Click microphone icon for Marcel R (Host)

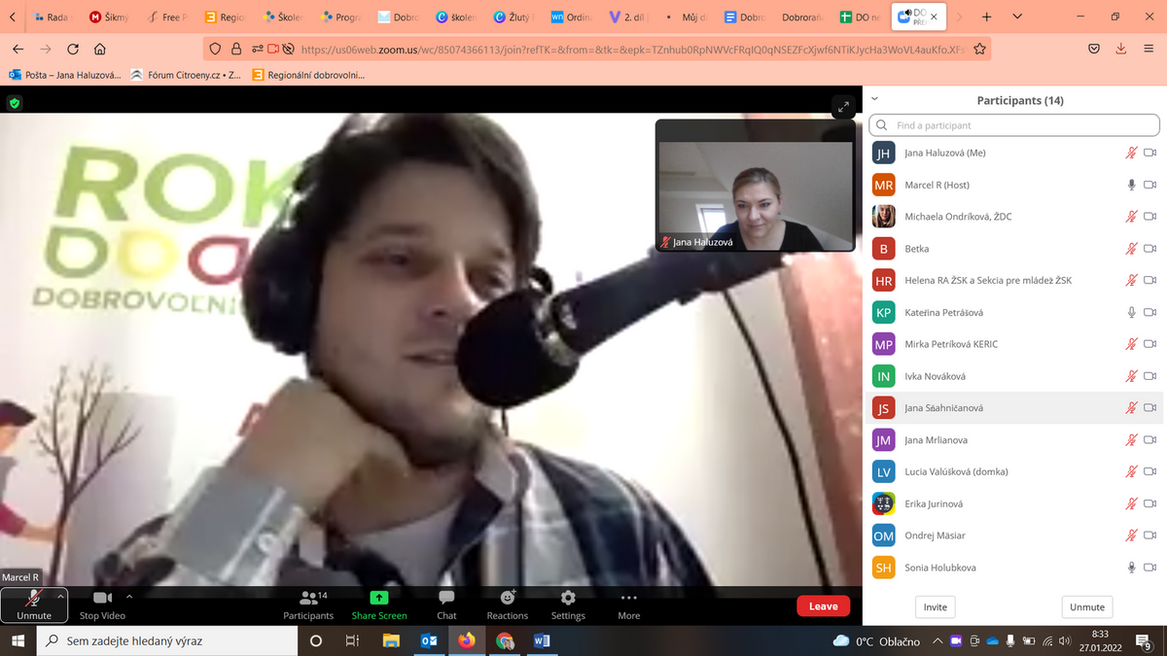(1131, 185)
